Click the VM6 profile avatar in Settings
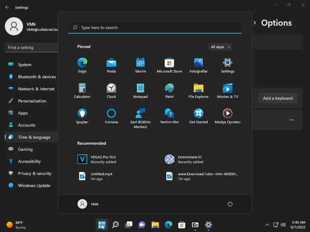The width and height of the screenshot is (310, 232). [14, 26]
